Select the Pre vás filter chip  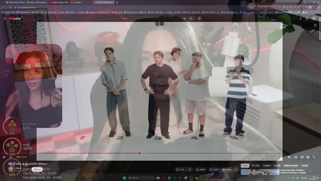[277, 166]
